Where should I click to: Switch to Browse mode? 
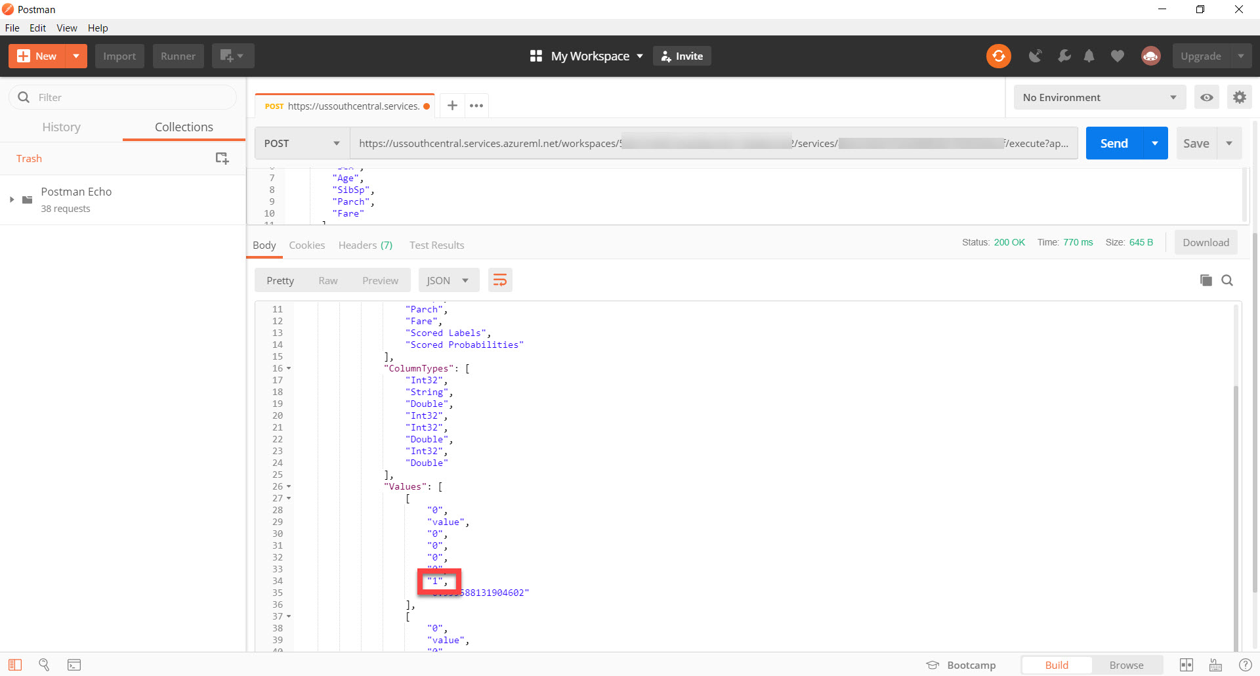tap(1127, 665)
